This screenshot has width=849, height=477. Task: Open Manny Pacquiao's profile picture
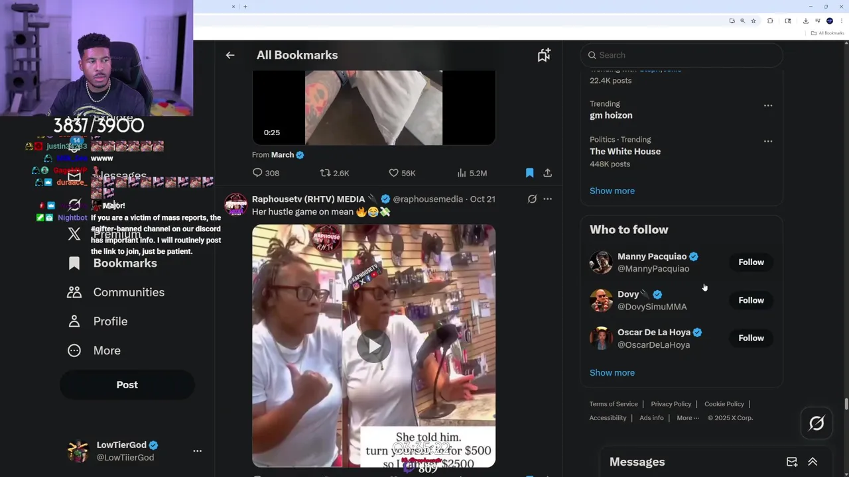pyautogui.click(x=601, y=262)
